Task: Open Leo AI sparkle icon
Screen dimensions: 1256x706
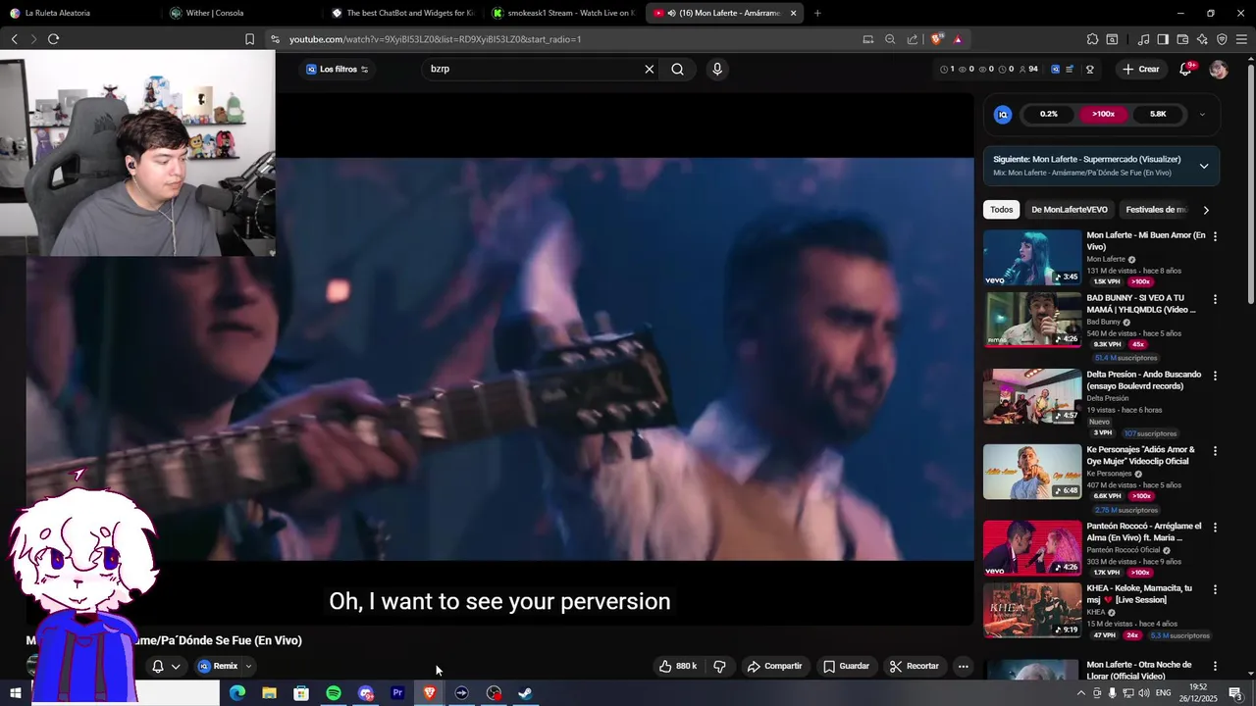Action: click(x=1202, y=39)
